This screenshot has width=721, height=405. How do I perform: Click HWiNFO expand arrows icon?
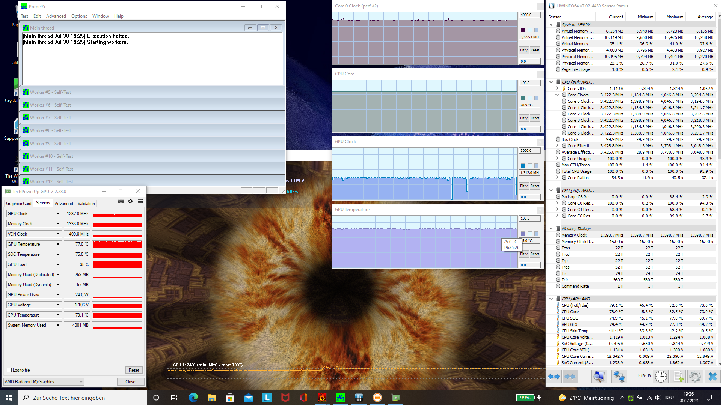(x=554, y=376)
